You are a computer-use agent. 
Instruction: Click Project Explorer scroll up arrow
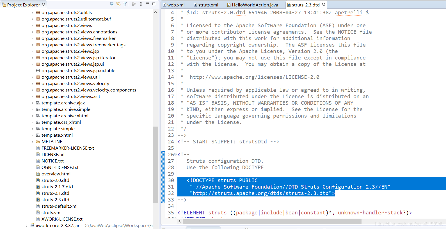click(155, 12)
